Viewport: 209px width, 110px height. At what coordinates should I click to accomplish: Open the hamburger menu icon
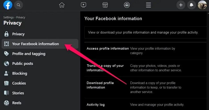(x=148, y=5)
